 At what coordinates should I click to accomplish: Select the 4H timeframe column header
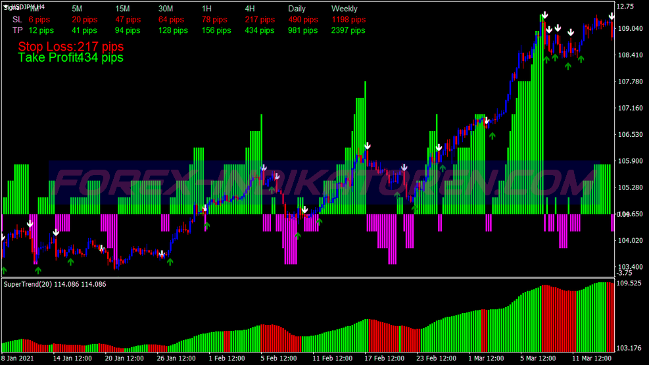(x=250, y=9)
